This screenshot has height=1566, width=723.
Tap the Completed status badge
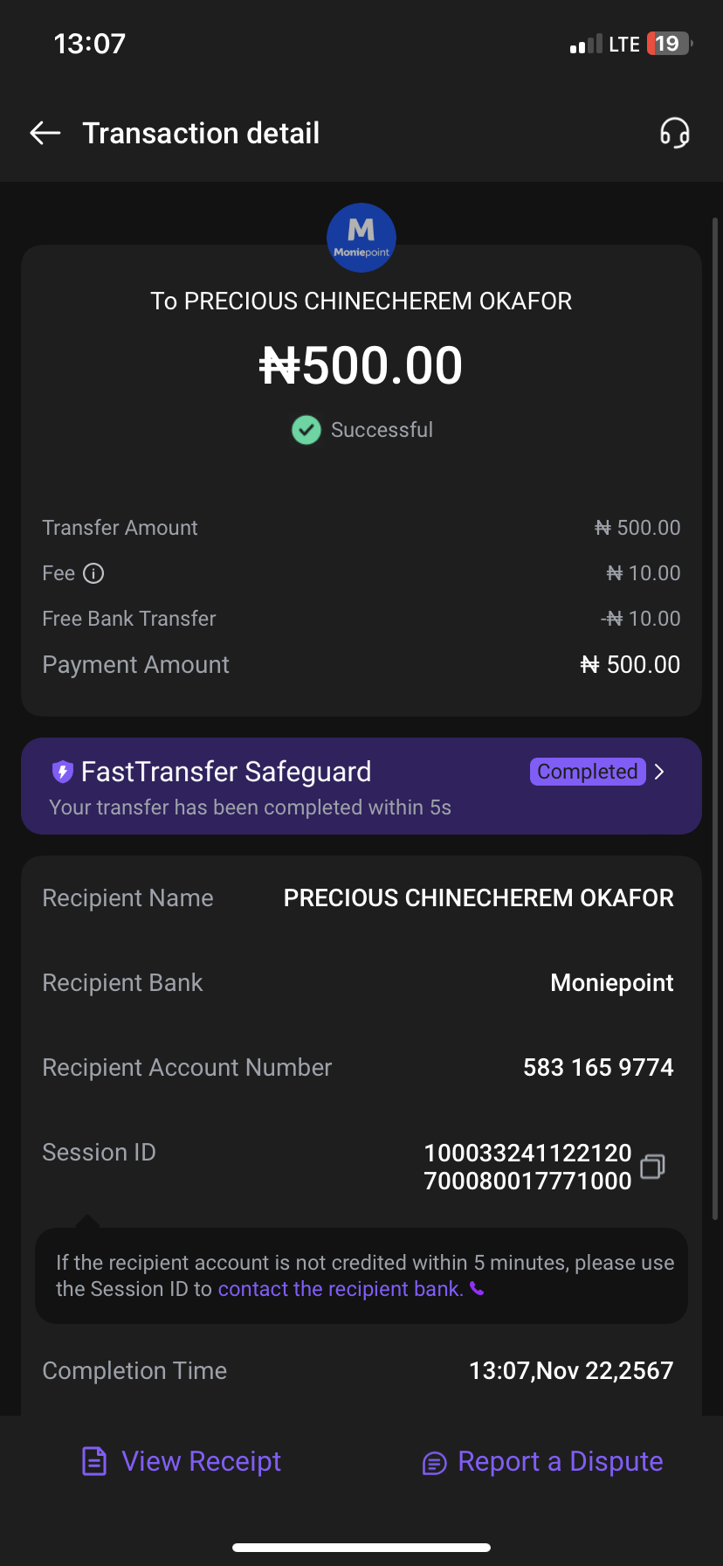(x=588, y=772)
